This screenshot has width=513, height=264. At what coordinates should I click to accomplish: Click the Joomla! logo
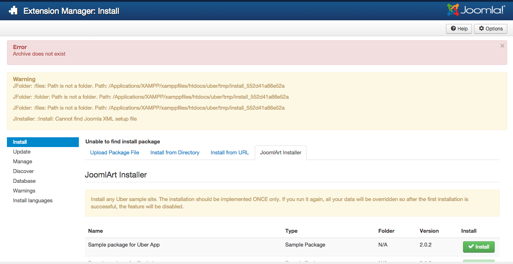476,10
